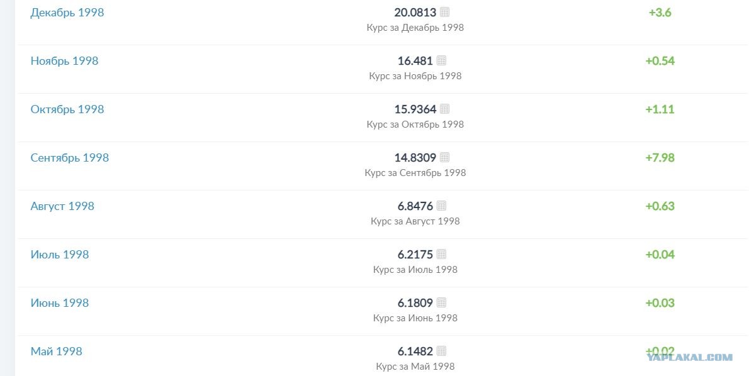Open calculator icon next to 6.8476
The height and width of the screenshot is (376, 749).
tap(441, 206)
